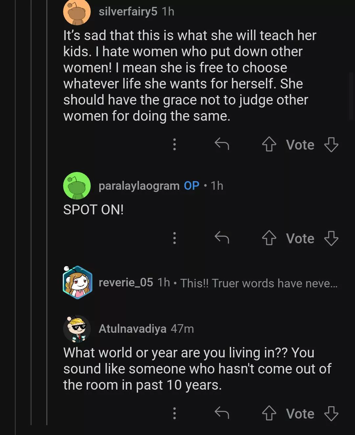The image size is (355, 435).
Task: Tap paralaylaogram's green avatar
Action: (x=77, y=186)
